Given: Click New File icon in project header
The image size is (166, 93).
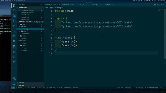Looking at the screenshot, I should point(34,22).
